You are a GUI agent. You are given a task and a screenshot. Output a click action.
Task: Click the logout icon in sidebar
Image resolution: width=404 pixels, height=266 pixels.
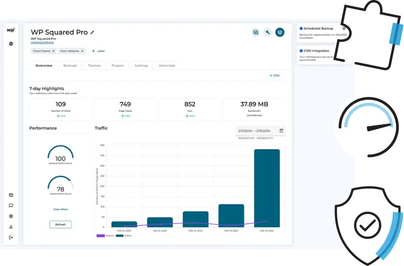point(11,237)
